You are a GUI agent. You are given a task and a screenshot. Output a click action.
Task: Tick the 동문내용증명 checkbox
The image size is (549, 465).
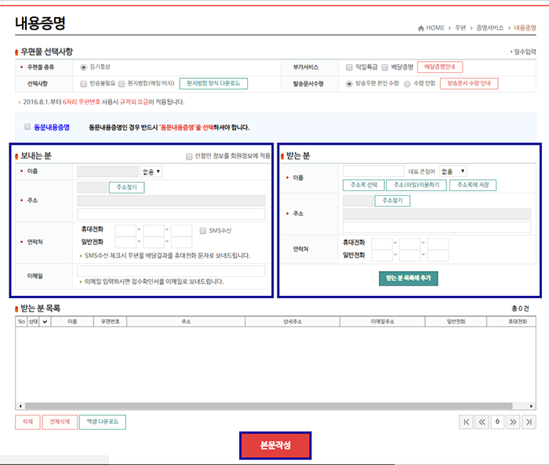pyautogui.click(x=27, y=127)
